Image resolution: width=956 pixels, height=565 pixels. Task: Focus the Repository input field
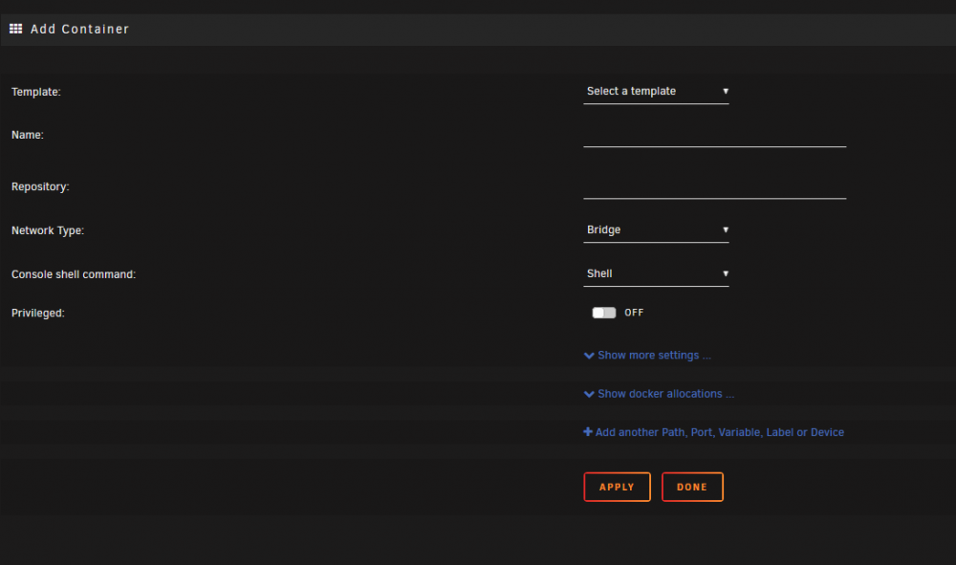point(714,187)
